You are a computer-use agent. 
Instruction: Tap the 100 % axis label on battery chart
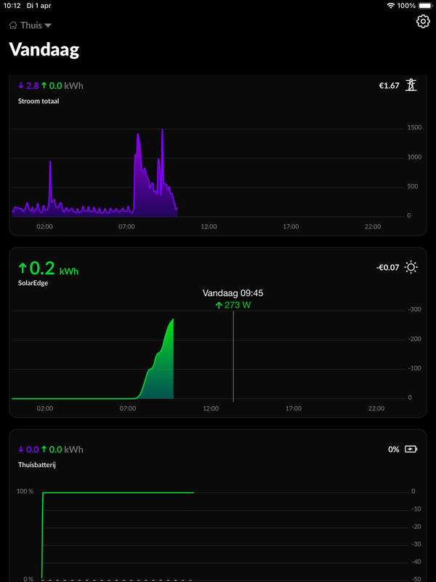click(x=25, y=492)
